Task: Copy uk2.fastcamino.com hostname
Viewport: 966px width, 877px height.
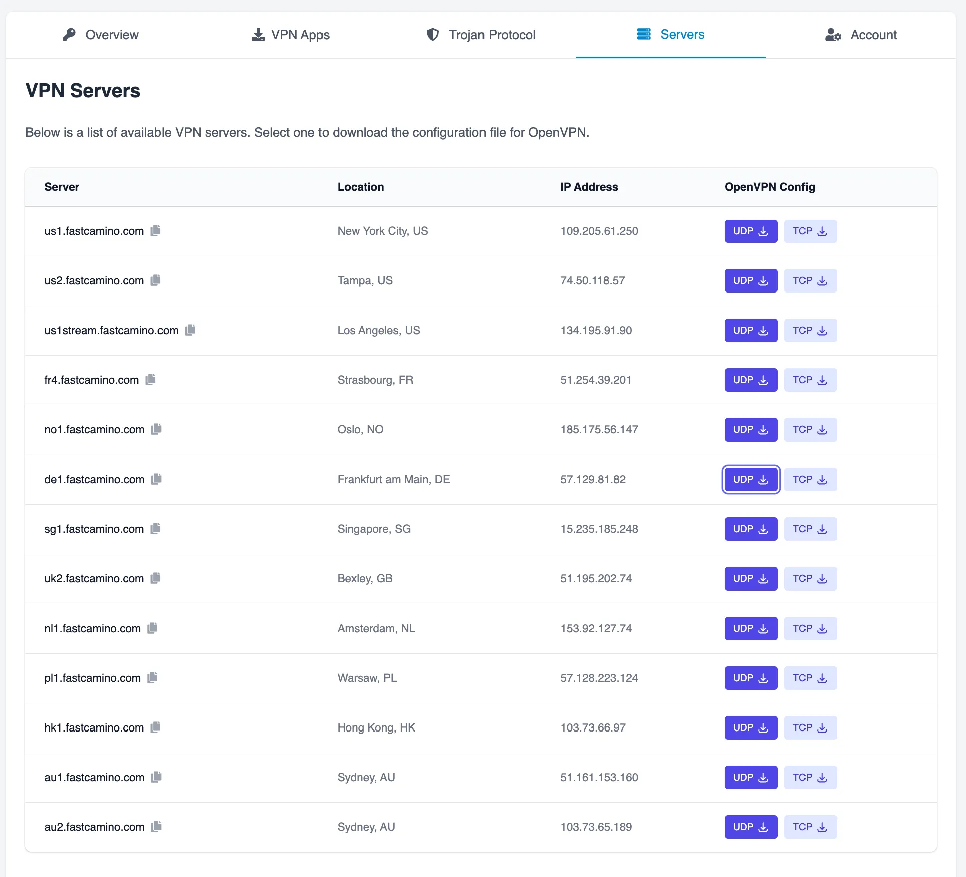Action: [156, 578]
